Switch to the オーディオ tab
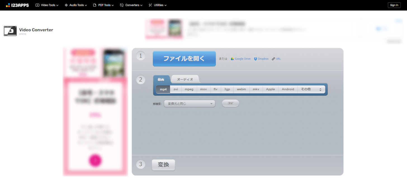Image resolution: width=407 pixels, height=185 pixels. click(185, 80)
